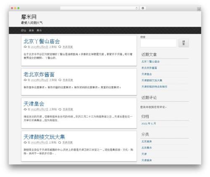Open the 北京集市 category
This screenshot has height=177, width=210.
point(147,148)
